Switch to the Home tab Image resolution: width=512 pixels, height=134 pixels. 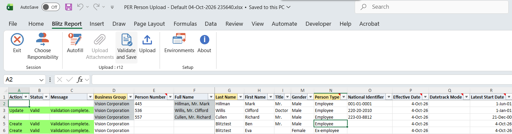pyautogui.click(x=36, y=24)
